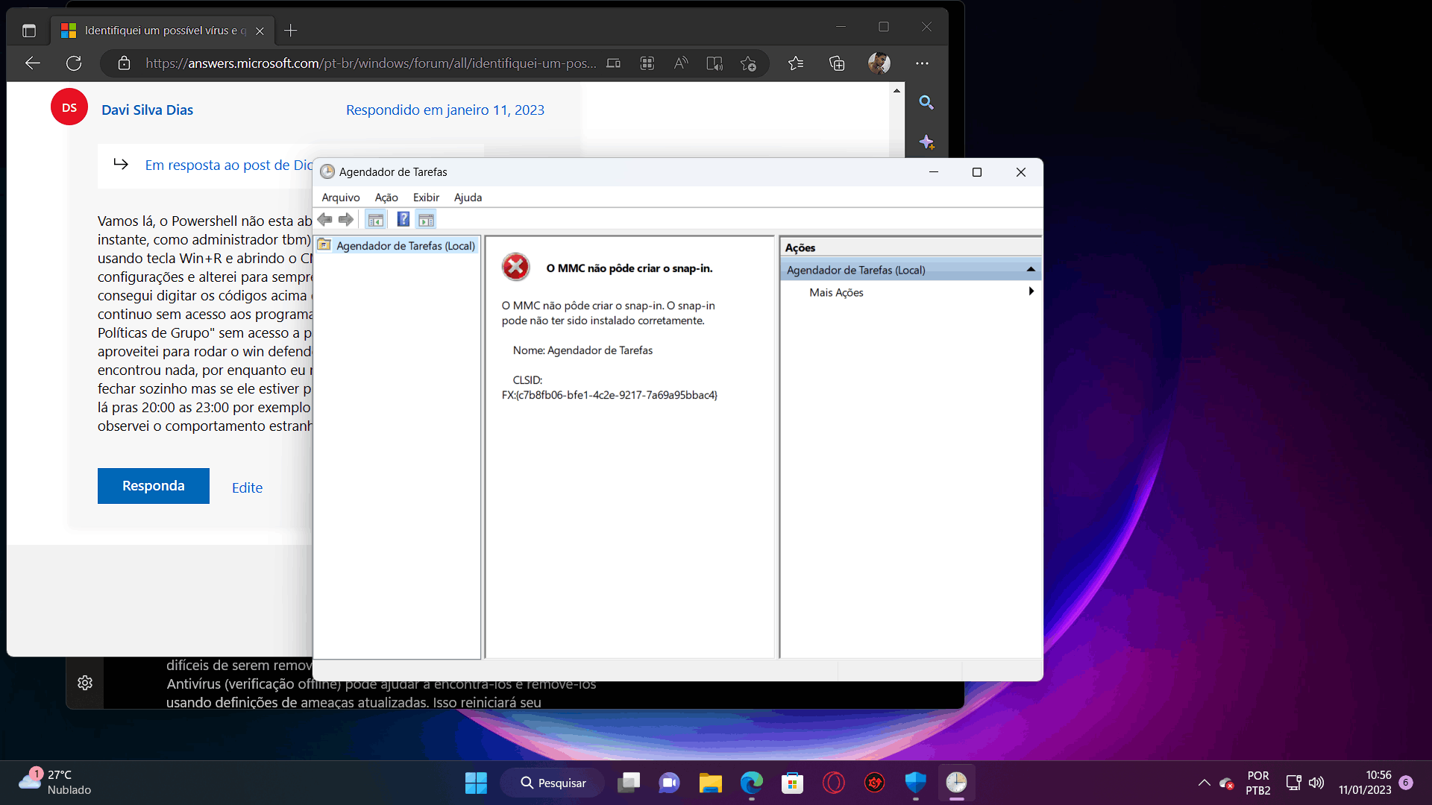
Task: Click the Edite link
Action: [247, 487]
